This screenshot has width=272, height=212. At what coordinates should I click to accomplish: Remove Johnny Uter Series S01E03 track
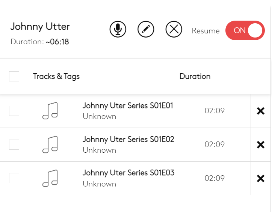pyautogui.click(x=260, y=179)
